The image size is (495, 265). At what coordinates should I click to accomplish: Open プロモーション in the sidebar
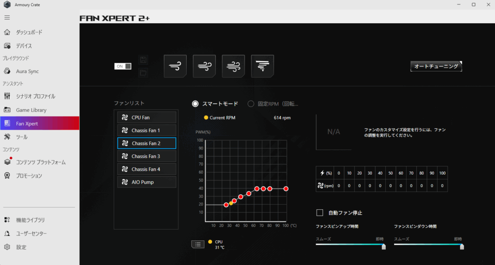coord(40,176)
